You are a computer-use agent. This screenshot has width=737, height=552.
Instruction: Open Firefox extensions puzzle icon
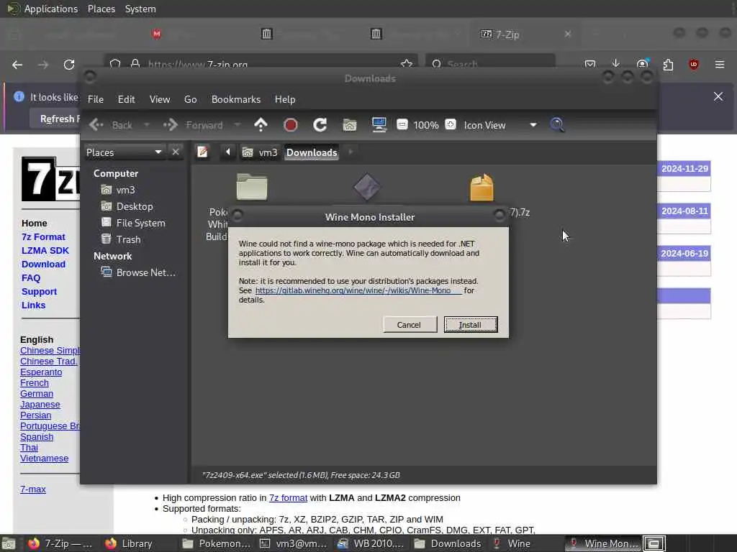pyautogui.click(x=668, y=64)
